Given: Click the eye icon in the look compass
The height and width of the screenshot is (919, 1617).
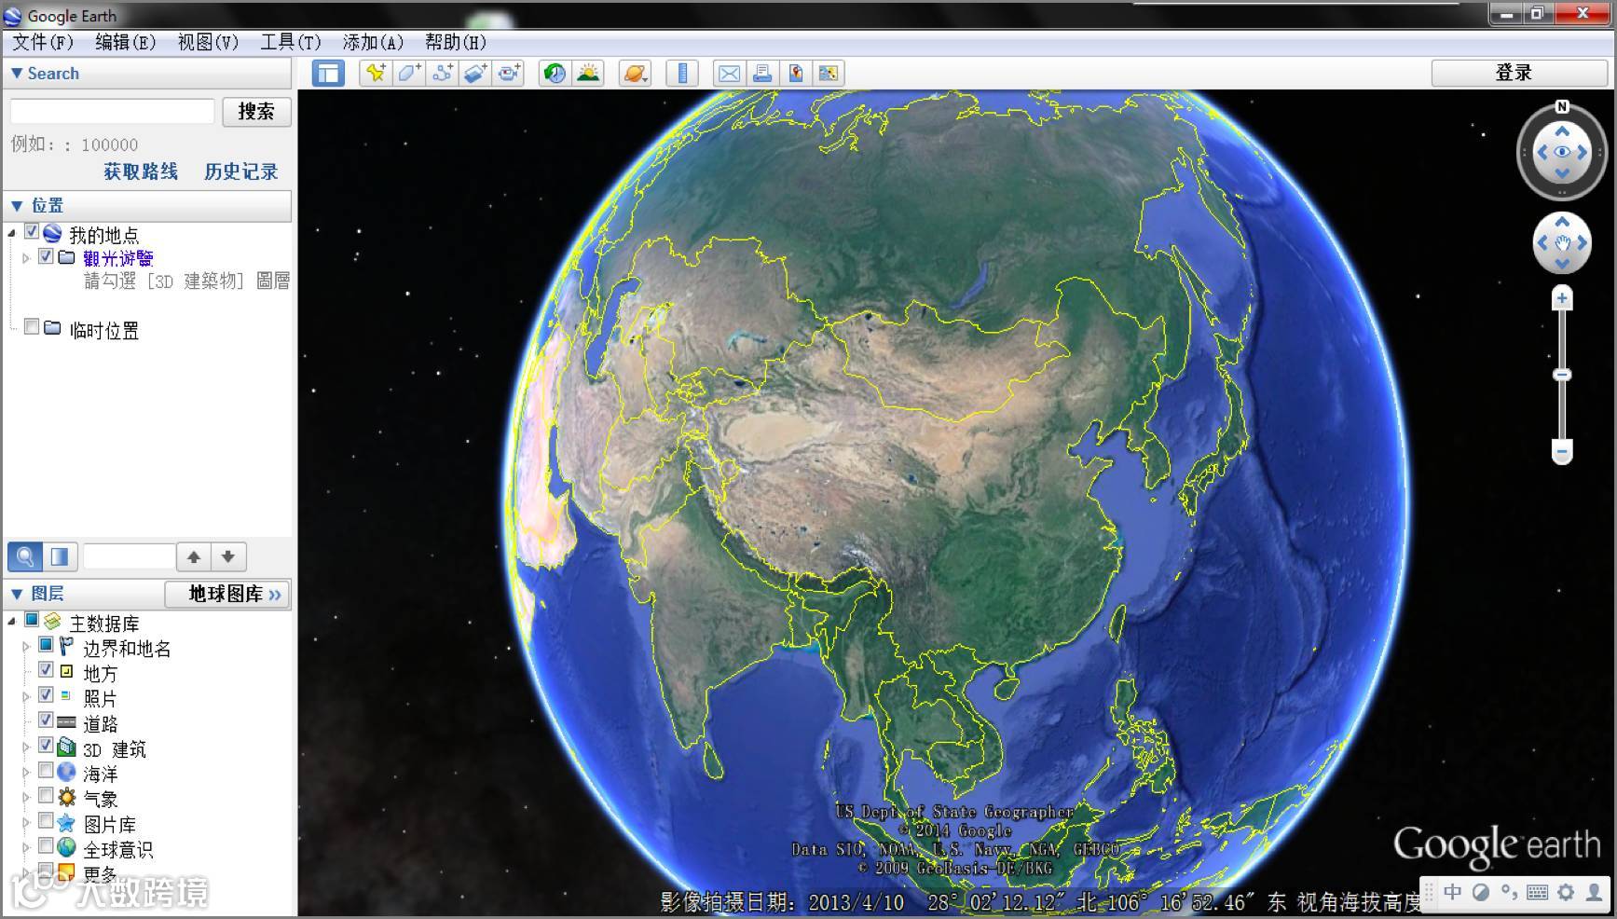Looking at the screenshot, I should [x=1563, y=152].
